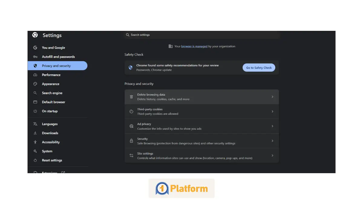This screenshot has width=363, height=204.
Task: Open the Accessibility settings page
Action: coord(51,142)
